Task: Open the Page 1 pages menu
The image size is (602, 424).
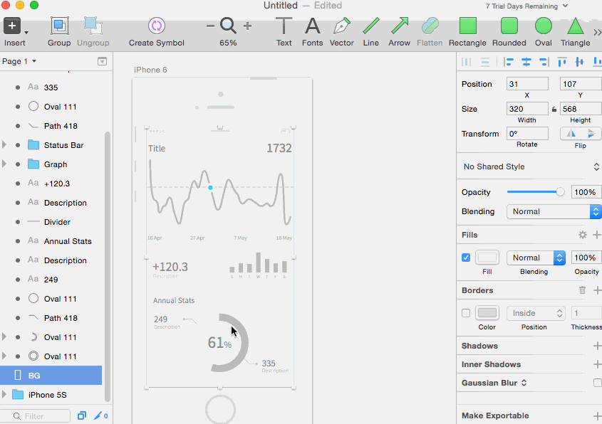Action: point(19,61)
